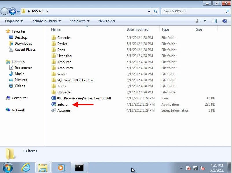Refresh the folder view with the refresh icon
Screen dimensions: 232x173
(156, 11)
